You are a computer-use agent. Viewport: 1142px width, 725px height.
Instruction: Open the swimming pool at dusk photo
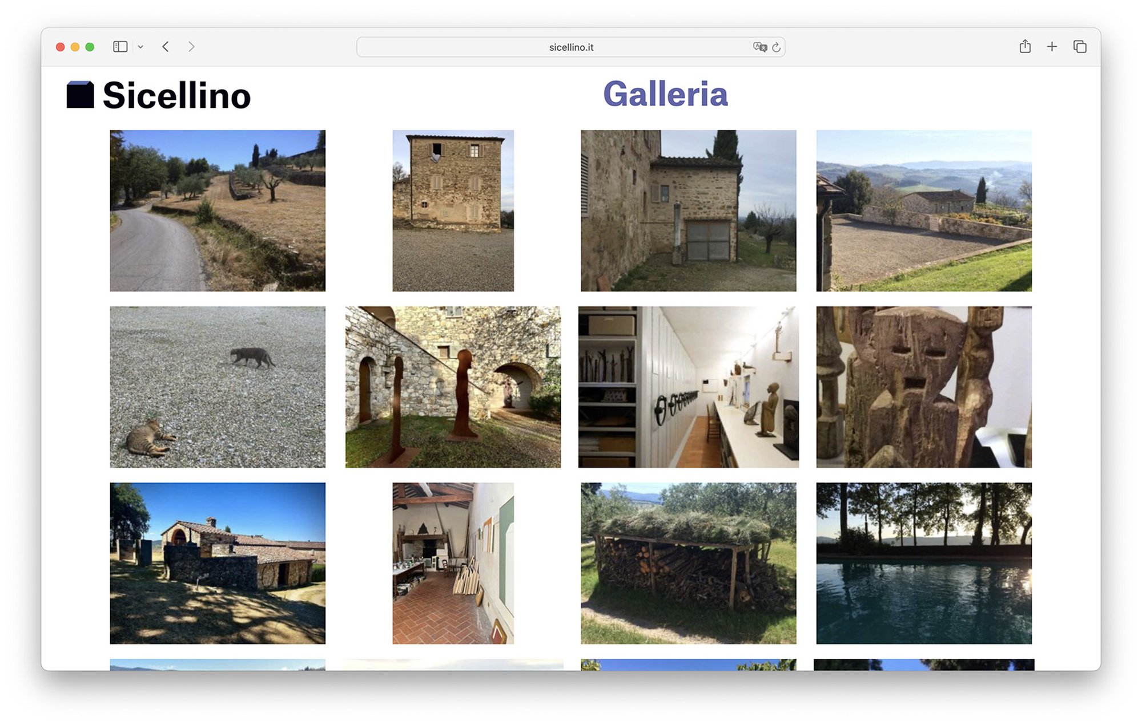coord(923,563)
